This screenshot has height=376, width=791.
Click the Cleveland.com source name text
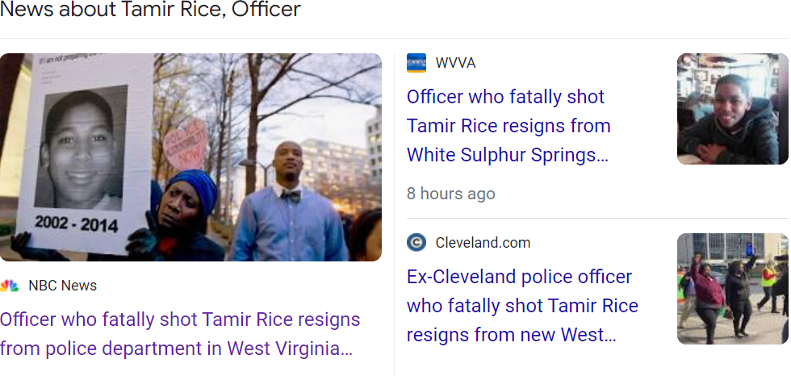click(x=483, y=243)
